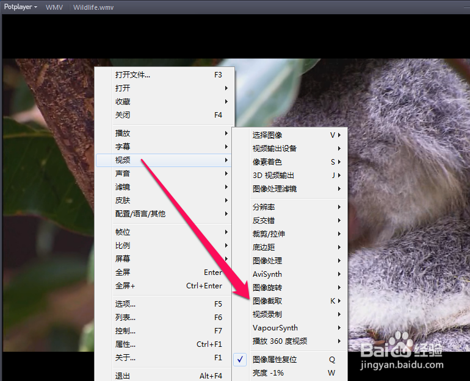Open 底边距 submenu
The width and height of the screenshot is (470, 381).
(x=290, y=247)
